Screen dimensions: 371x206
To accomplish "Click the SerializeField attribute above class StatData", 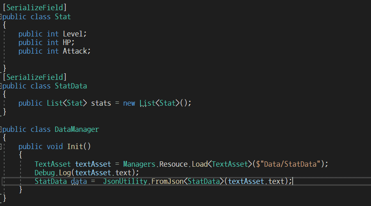I will click(x=35, y=77).
